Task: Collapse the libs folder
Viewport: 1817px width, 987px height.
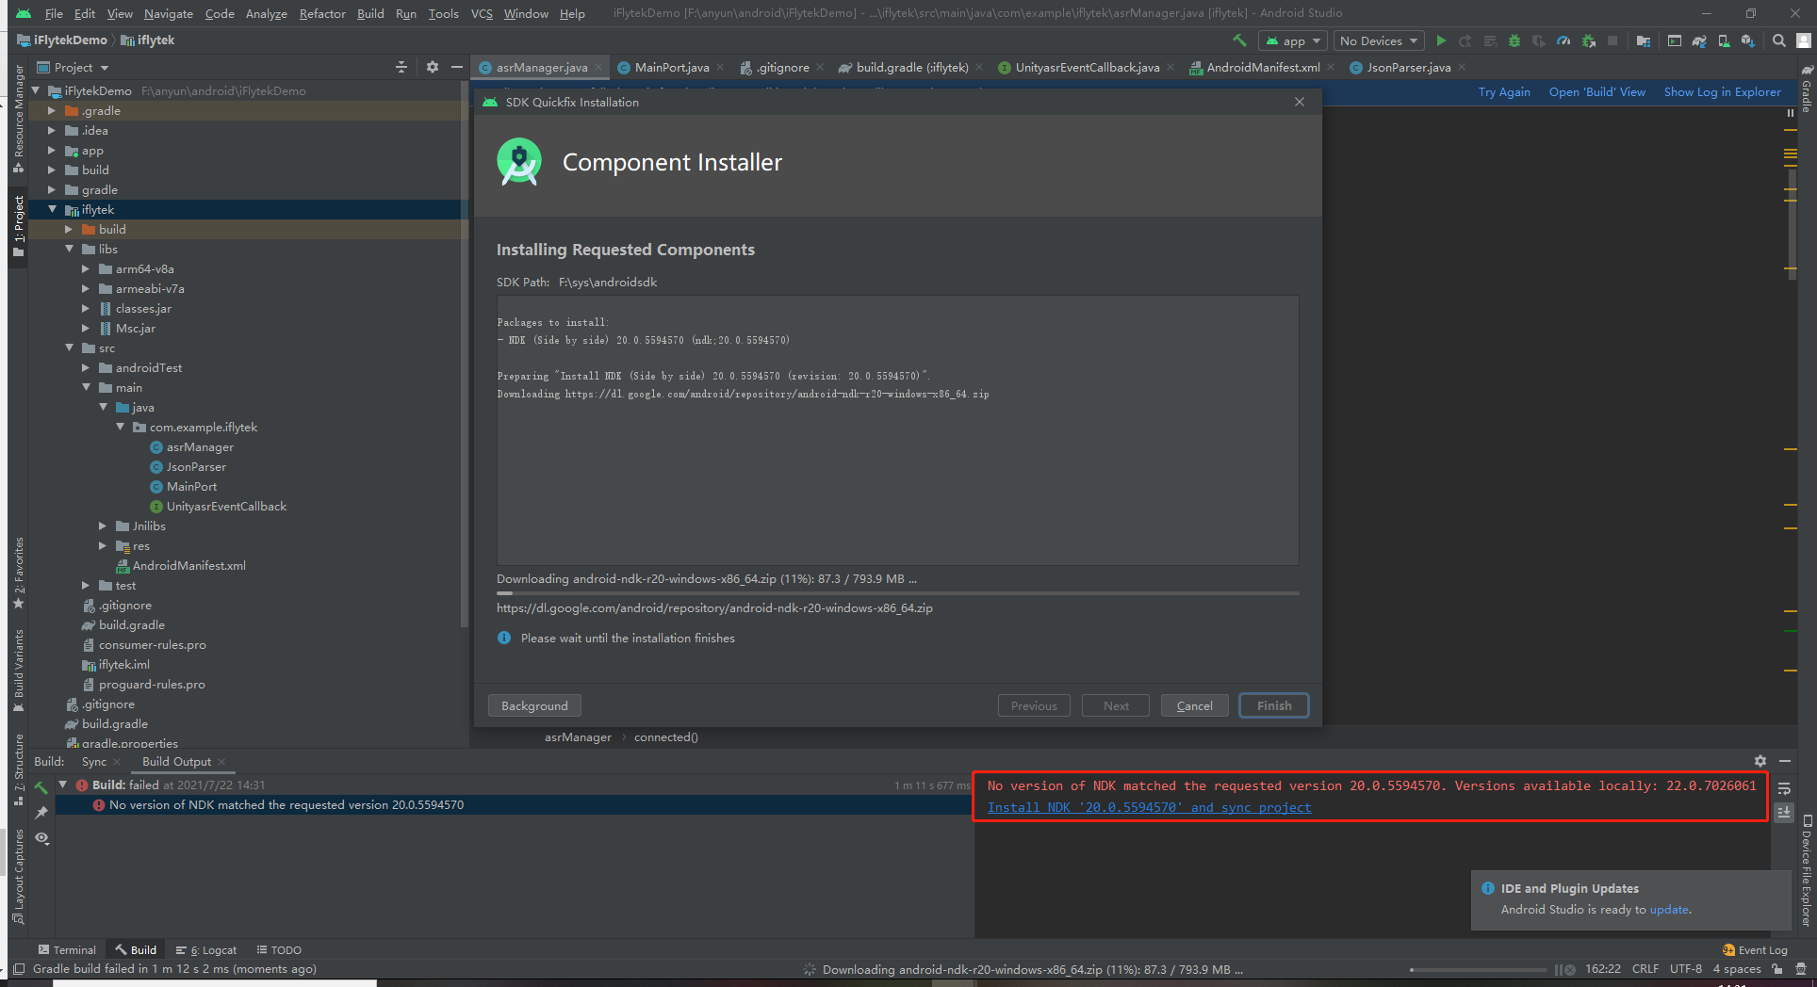Action: 69,250
